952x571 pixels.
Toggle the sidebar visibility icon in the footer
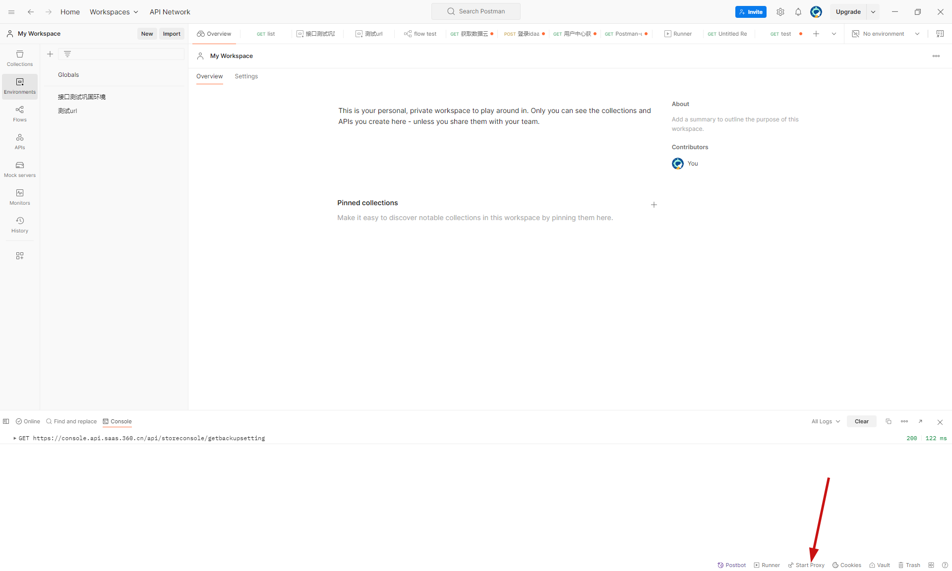tap(6, 421)
